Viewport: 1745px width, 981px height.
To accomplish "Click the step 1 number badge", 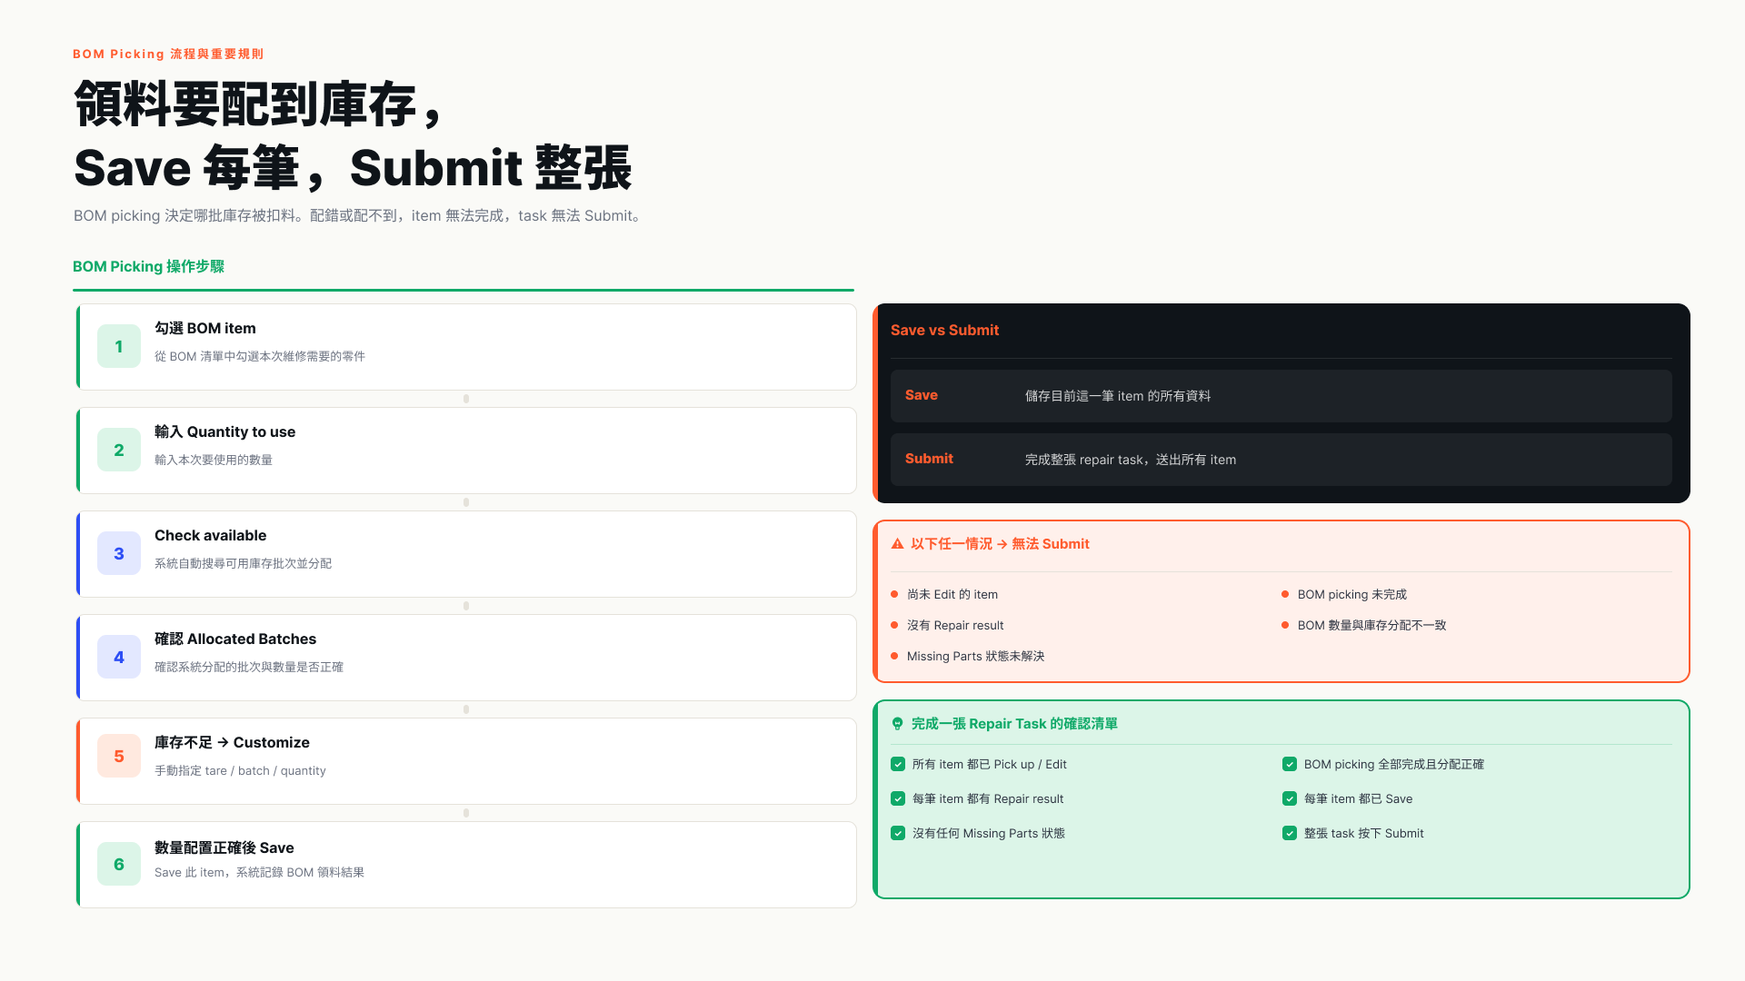I will pos(119,346).
